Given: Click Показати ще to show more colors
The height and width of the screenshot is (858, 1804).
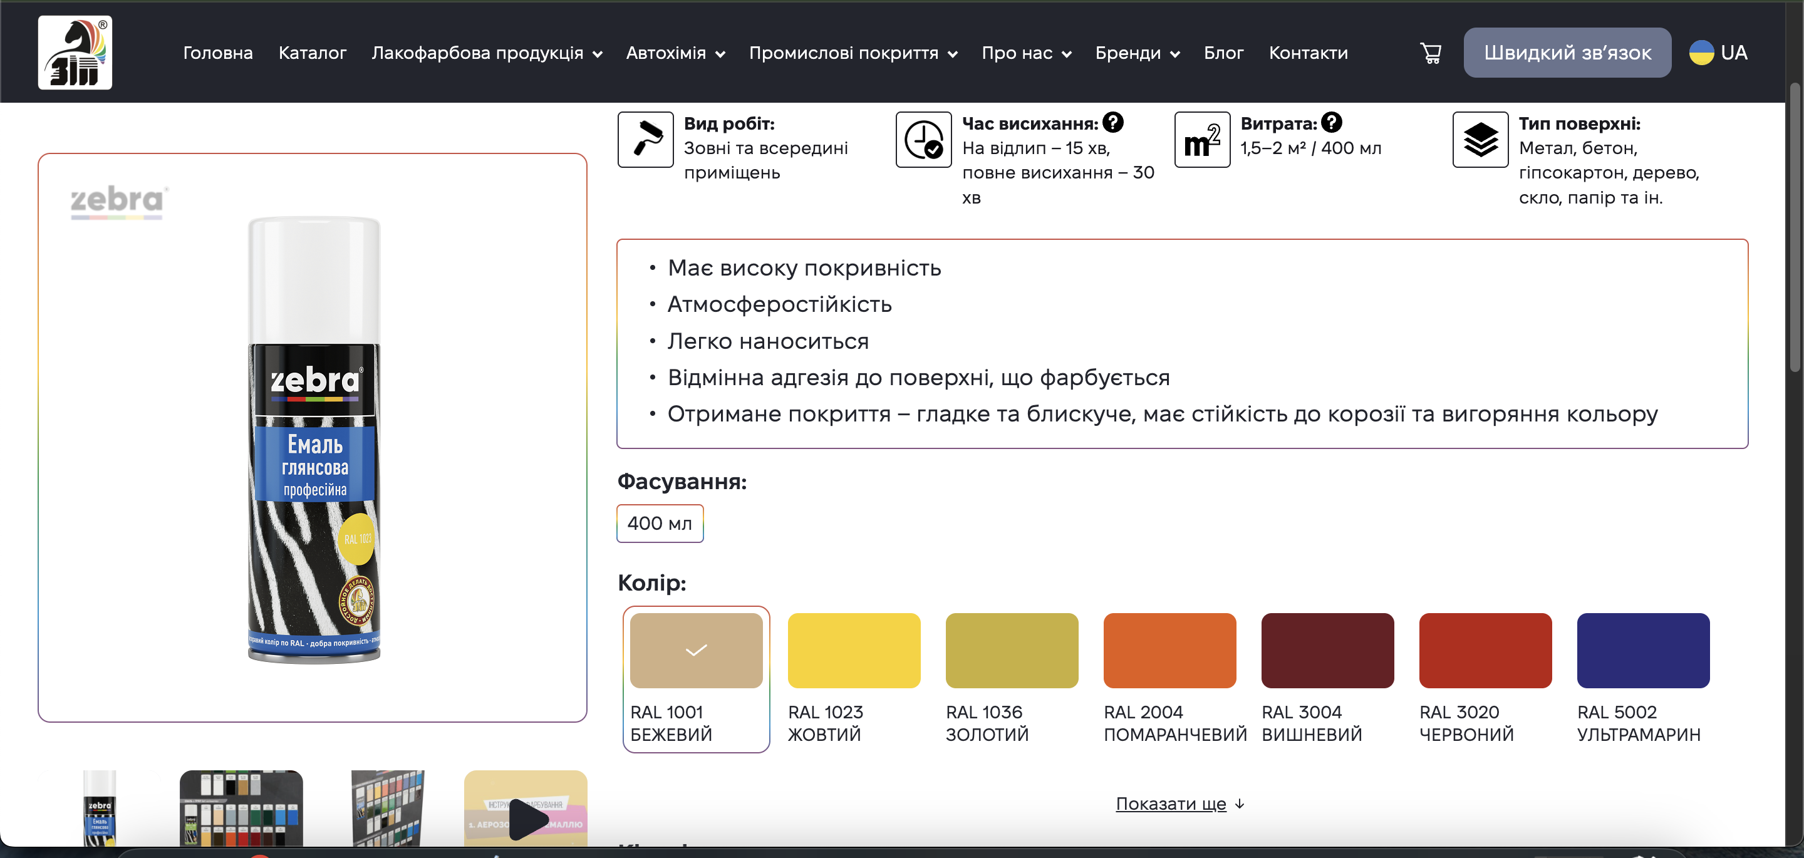Looking at the screenshot, I should pyautogui.click(x=1180, y=804).
